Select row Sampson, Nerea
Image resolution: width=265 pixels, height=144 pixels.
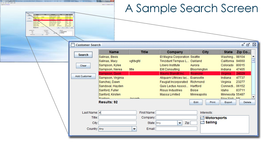click(x=175, y=69)
